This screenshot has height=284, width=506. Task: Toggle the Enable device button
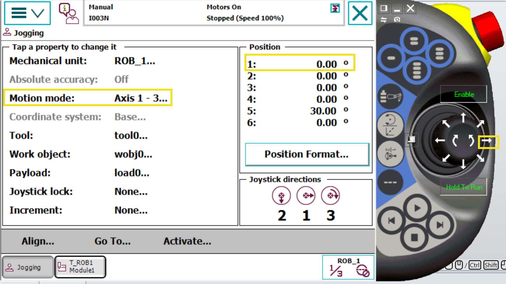click(464, 95)
